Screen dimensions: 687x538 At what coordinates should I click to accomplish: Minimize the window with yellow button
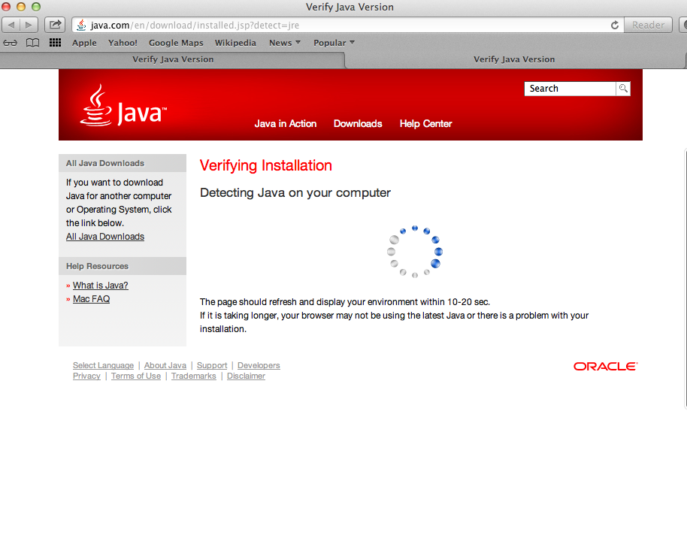[20, 7]
